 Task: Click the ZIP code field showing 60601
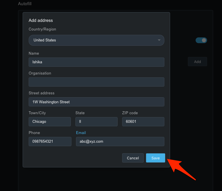click(143, 122)
